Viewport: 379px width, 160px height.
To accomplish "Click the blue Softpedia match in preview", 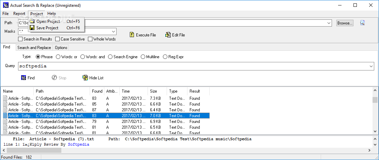I will (78, 144).
